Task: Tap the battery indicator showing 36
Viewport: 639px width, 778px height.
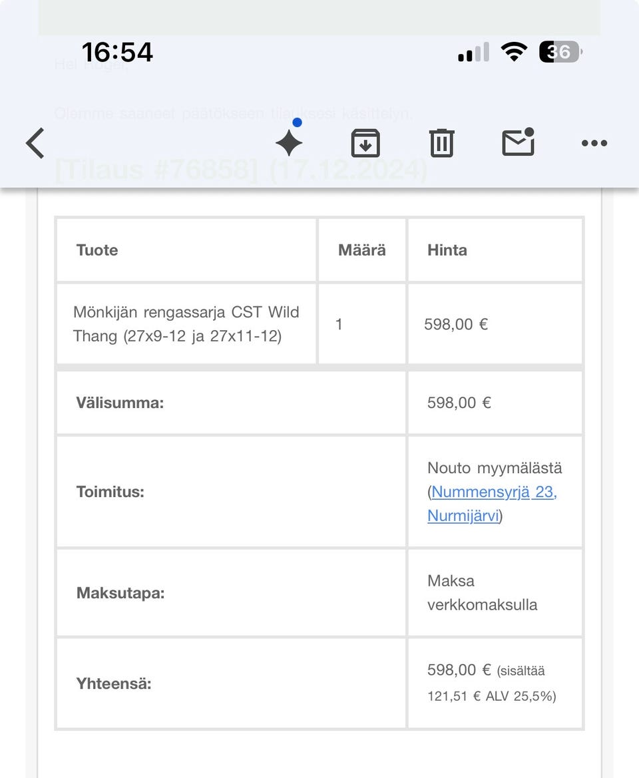Action: click(x=560, y=52)
